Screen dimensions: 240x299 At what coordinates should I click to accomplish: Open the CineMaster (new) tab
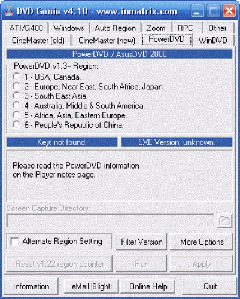[x=107, y=41]
